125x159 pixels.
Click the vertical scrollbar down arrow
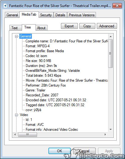coord(111,130)
